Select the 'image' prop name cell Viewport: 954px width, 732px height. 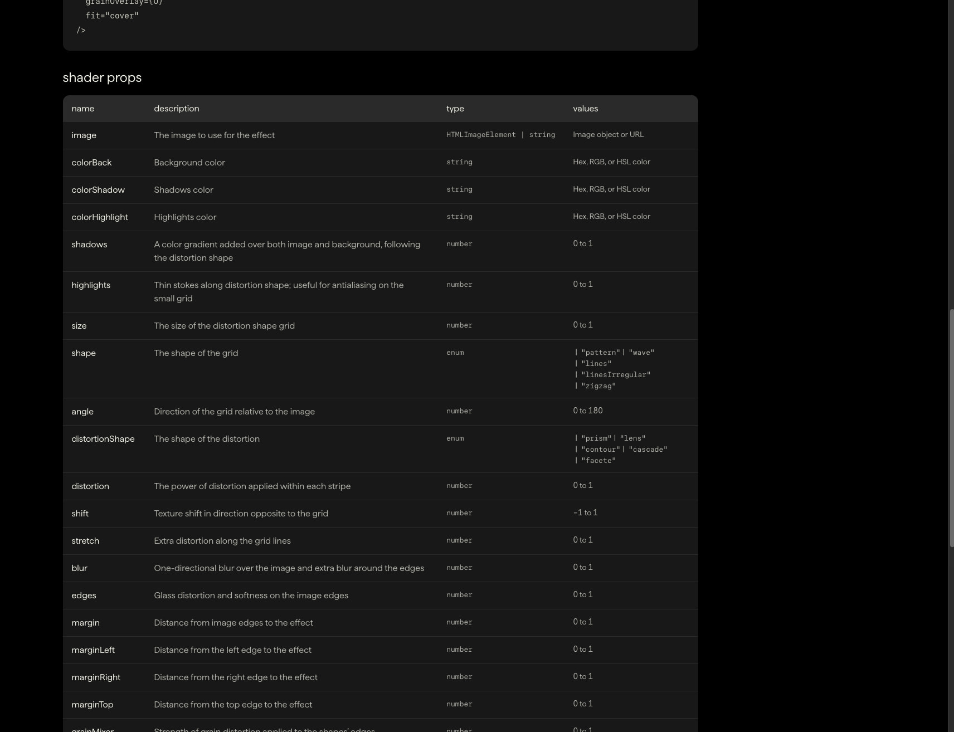84,135
